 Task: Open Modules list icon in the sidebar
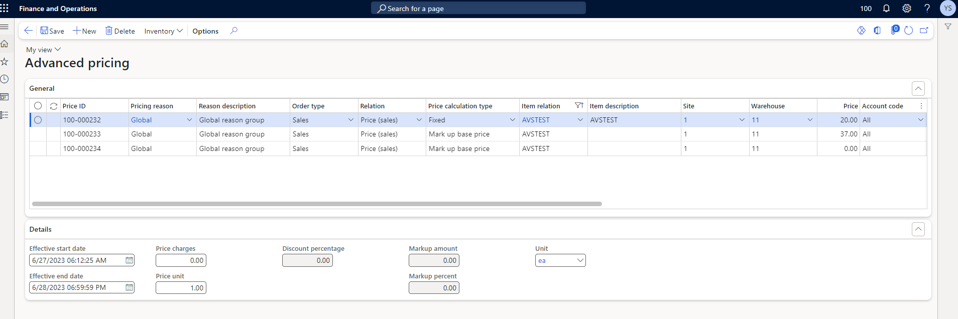coord(5,115)
